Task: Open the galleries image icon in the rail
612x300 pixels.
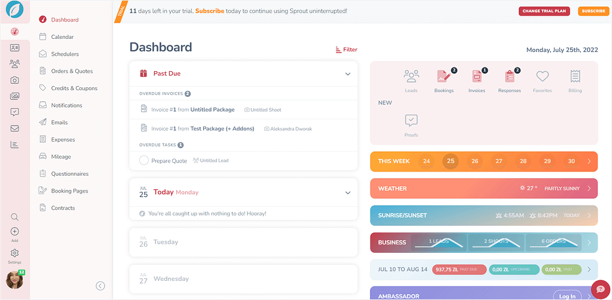Action: click(14, 96)
